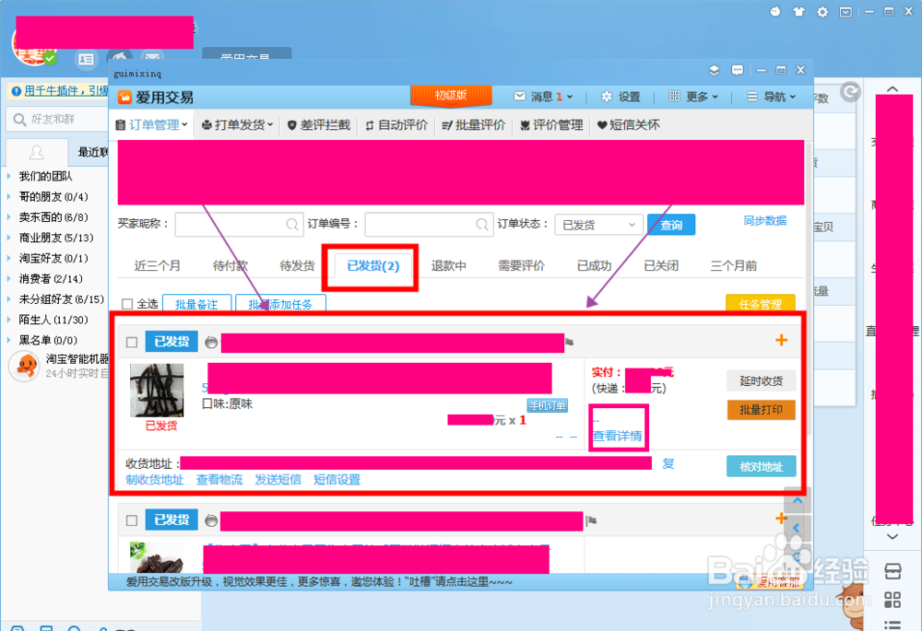Check the 全选 select-all checkbox
The width and height of the screenshot is (922, 631).
click(x=126, y=302)
